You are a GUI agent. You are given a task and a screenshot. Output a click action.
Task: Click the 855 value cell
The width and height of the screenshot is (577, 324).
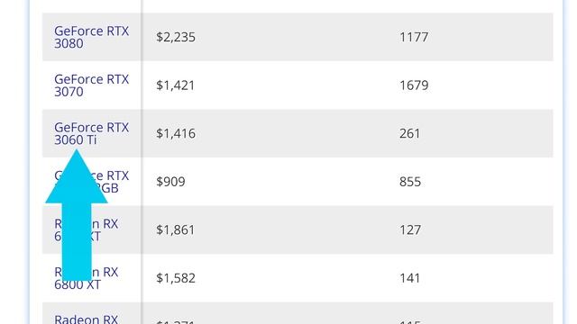(x=410, y=182)
